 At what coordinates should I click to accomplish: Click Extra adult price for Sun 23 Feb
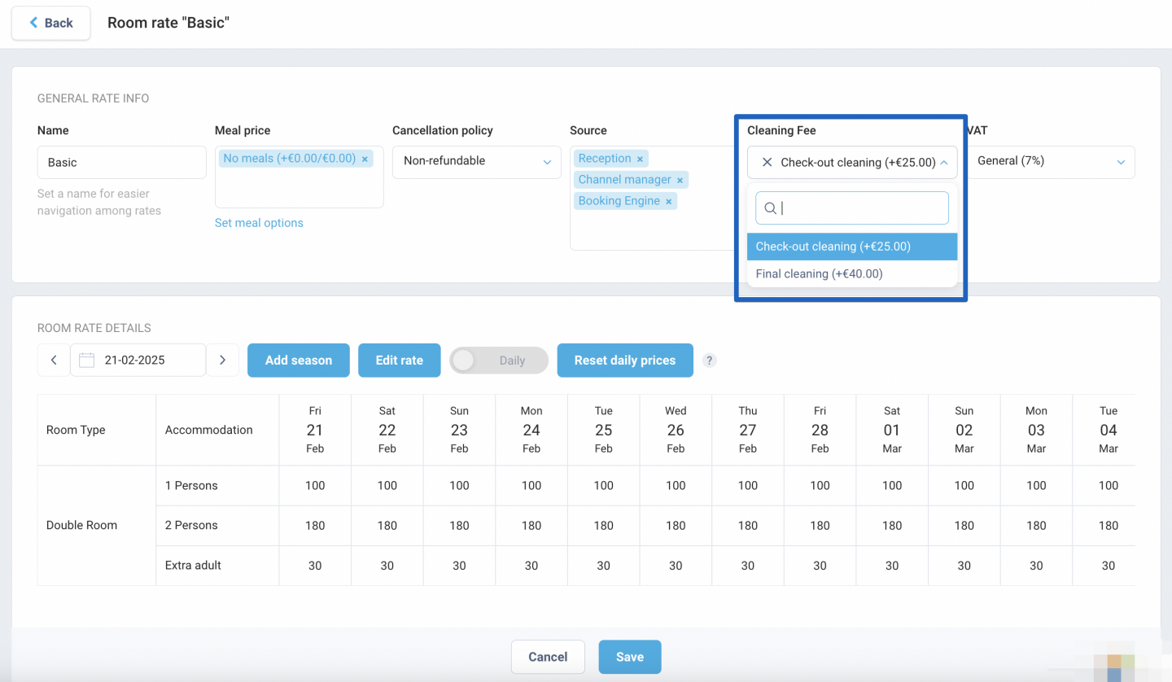[x=459, y=566]
